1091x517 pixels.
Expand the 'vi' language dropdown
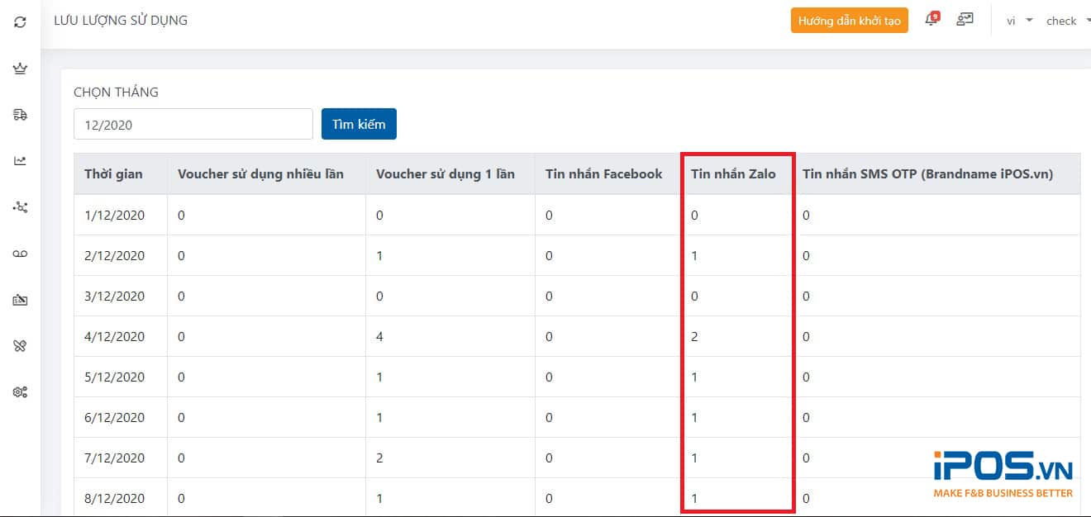pyautogui.click(x=1019, y=21)
